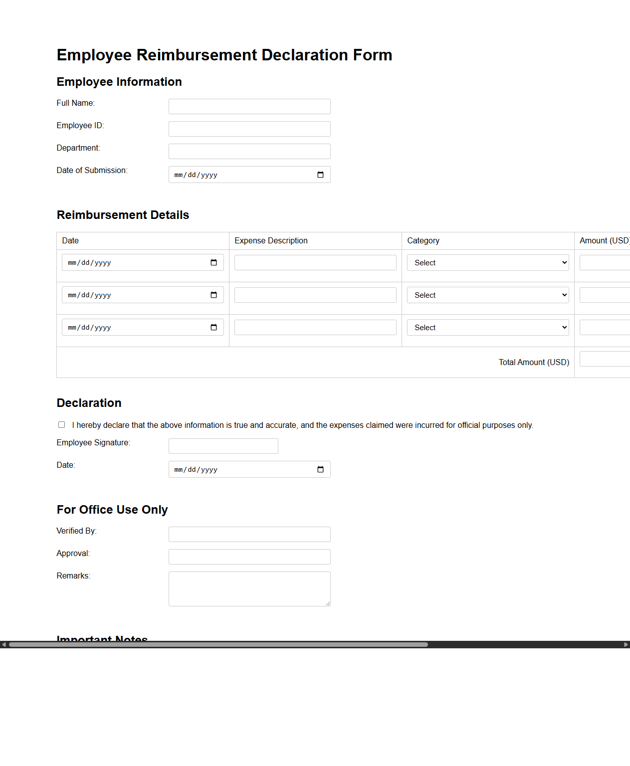Click the horizontal scrollbar thumb

click(218, 644)
